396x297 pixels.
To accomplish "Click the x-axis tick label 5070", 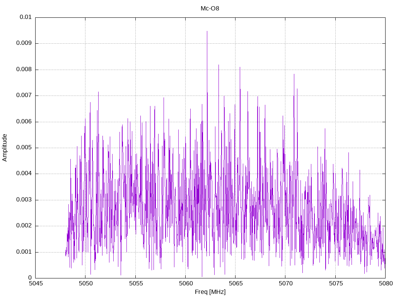I will (x=286, y=283).
